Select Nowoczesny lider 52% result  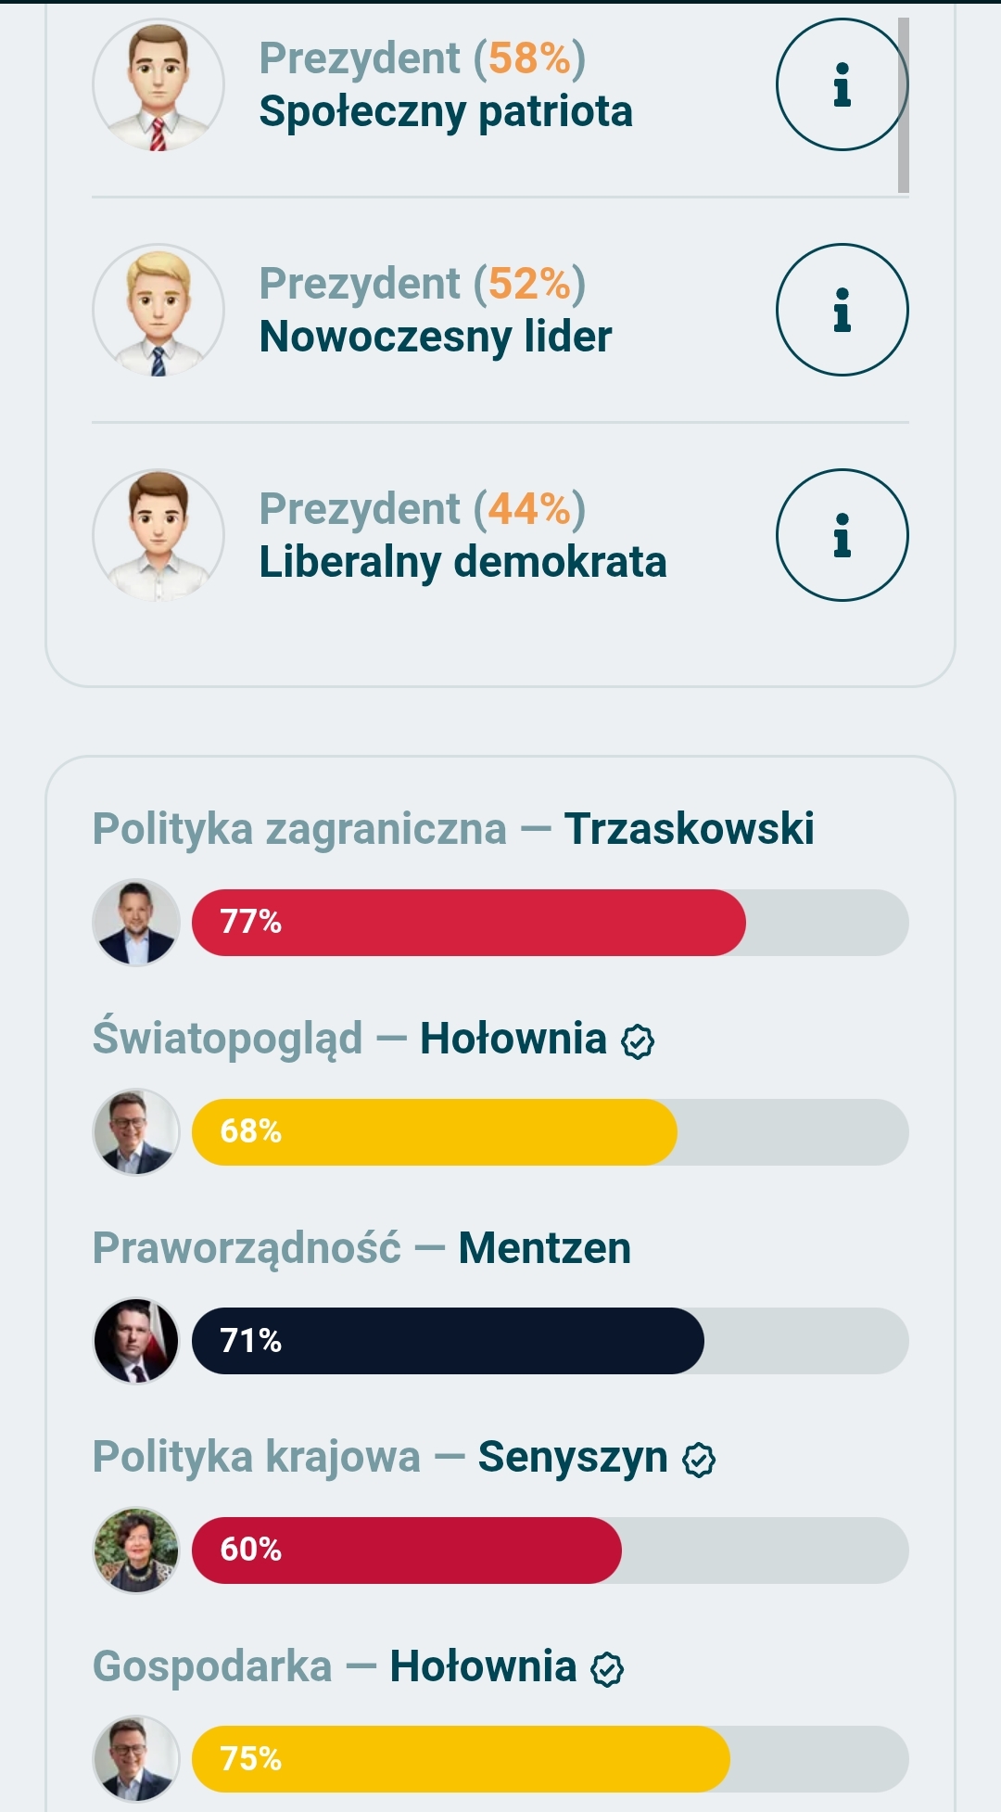point(436,310)
